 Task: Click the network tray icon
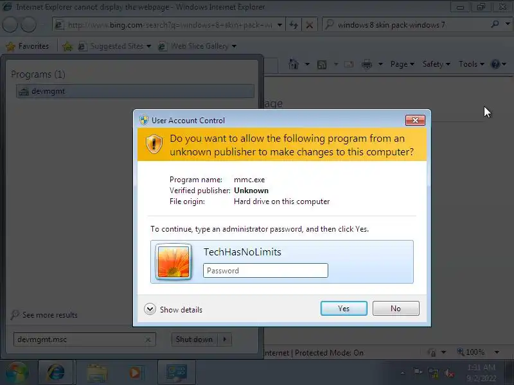(433, 373)
